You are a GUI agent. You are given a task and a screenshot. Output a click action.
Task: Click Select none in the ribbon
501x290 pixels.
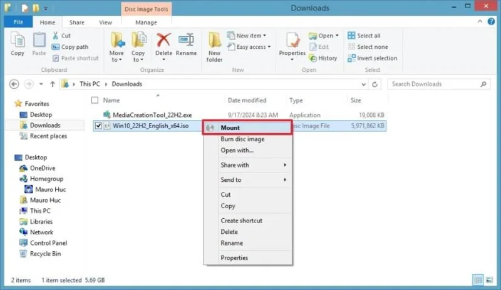coord(368,47)
